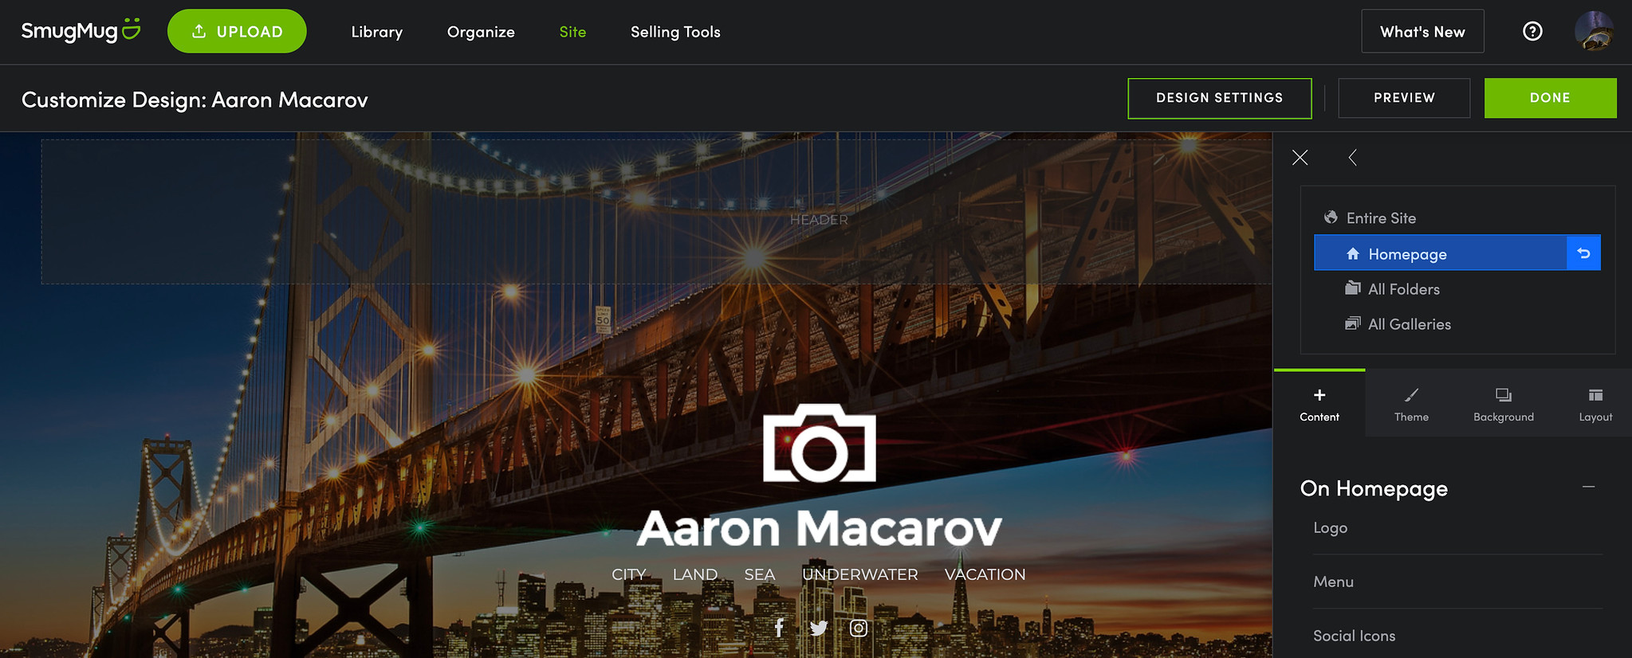
Task: Click the Facebook social icon
Action: pyautogui.click(x=779, y=628)
